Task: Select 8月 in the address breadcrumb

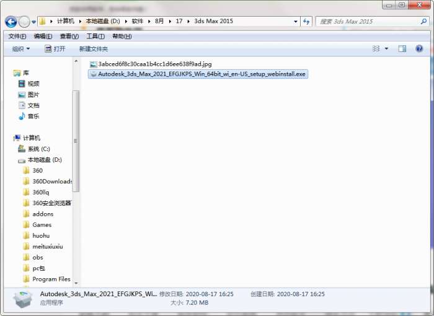Action: (159, 21)
